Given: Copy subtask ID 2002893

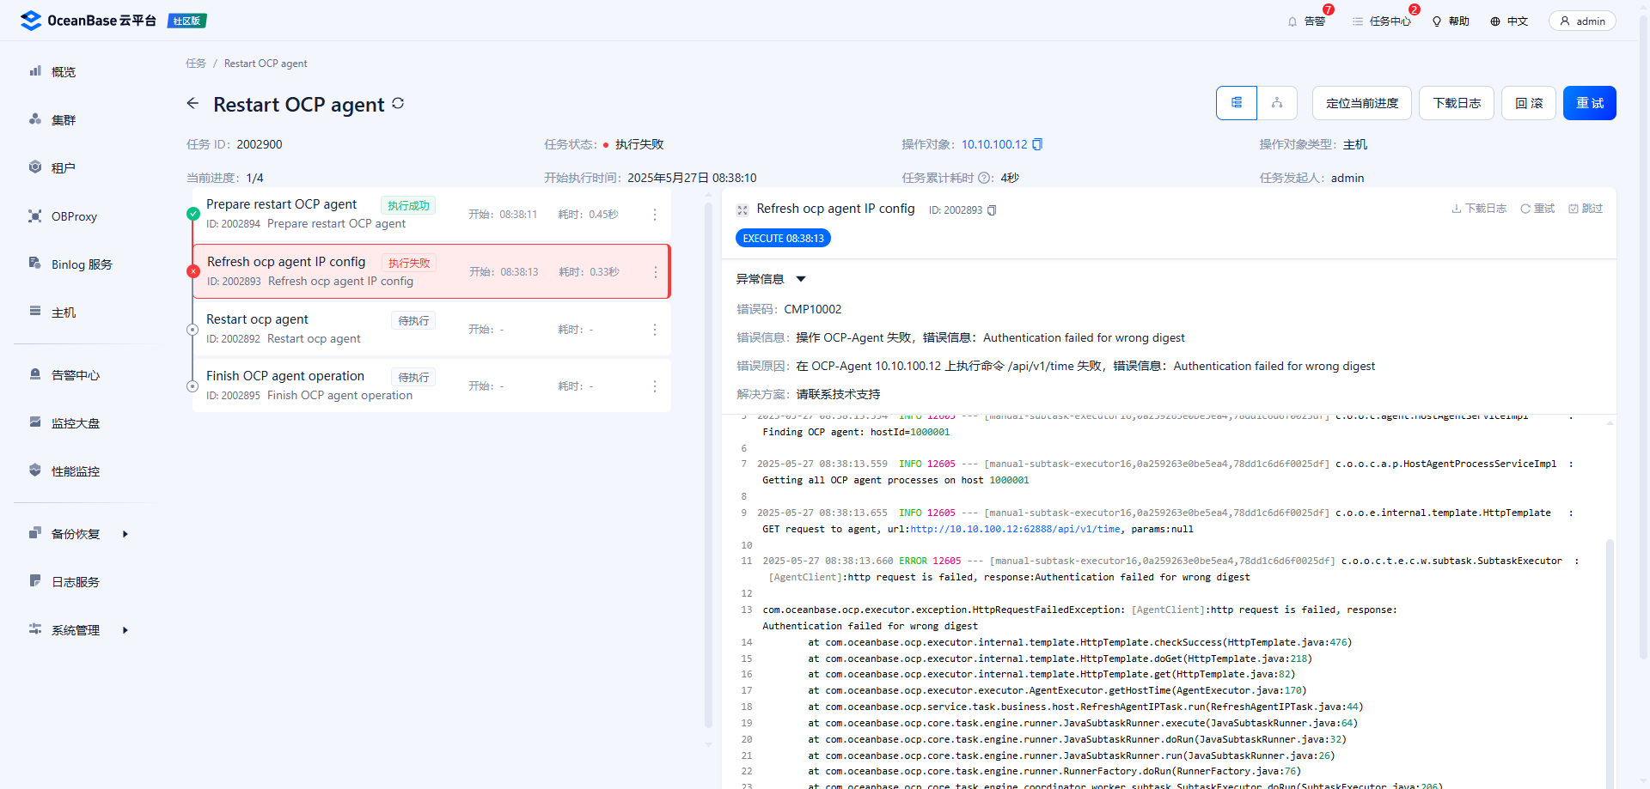Looking at the screenshot, I should coord(992,210).
